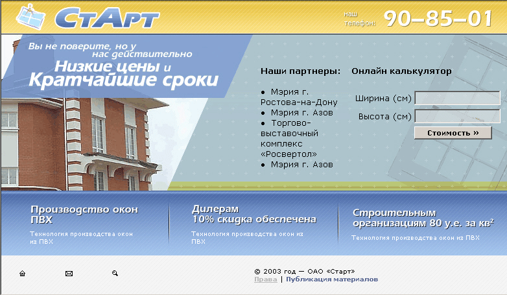This screenshot has height=295, width=507.
Task: Click the Ширина (см) label
Action: 383,99
